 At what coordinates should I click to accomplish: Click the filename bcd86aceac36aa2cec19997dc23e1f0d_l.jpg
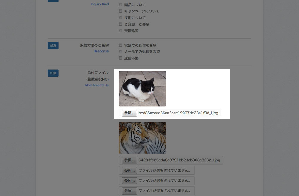click(x=178, y=113)
